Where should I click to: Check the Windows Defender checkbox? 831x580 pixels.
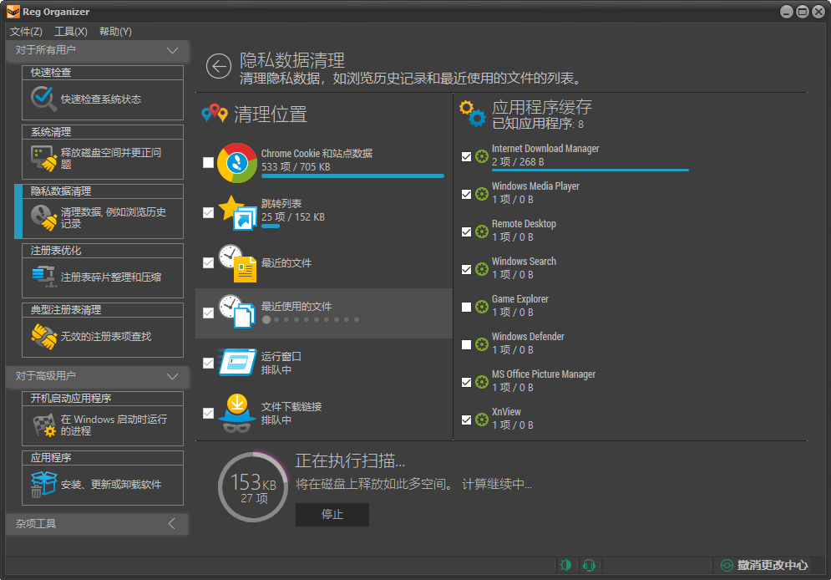click(466, 344)
